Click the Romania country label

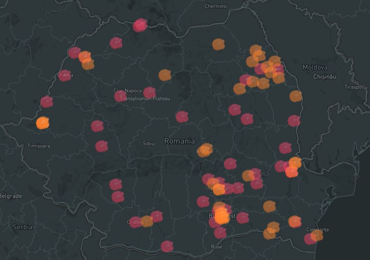click(180, 141)
